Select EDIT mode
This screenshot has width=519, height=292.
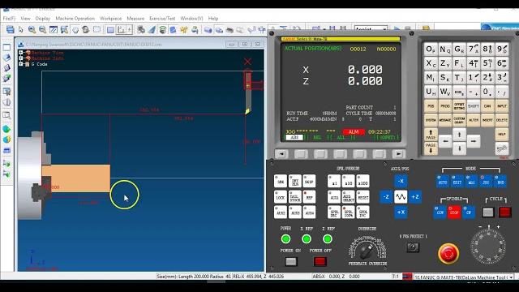457,182
